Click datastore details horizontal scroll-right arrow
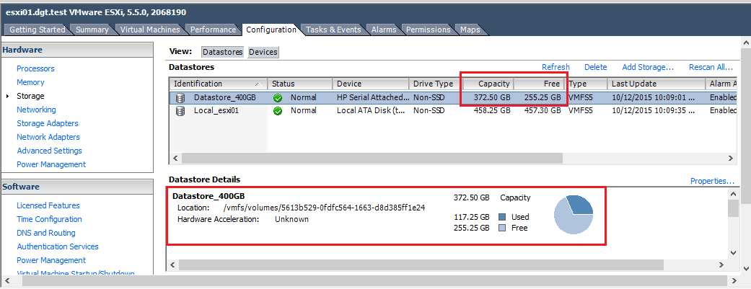The image size is (751, 289). 721,264
